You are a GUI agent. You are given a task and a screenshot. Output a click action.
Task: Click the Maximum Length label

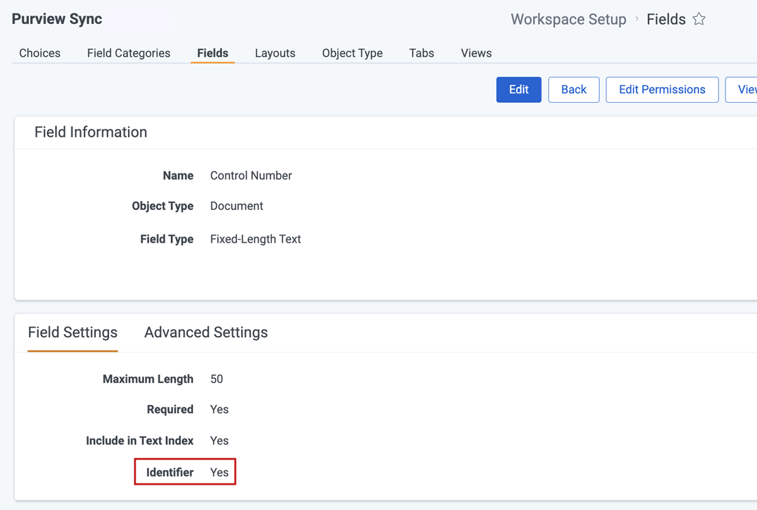tap(148, 380)
